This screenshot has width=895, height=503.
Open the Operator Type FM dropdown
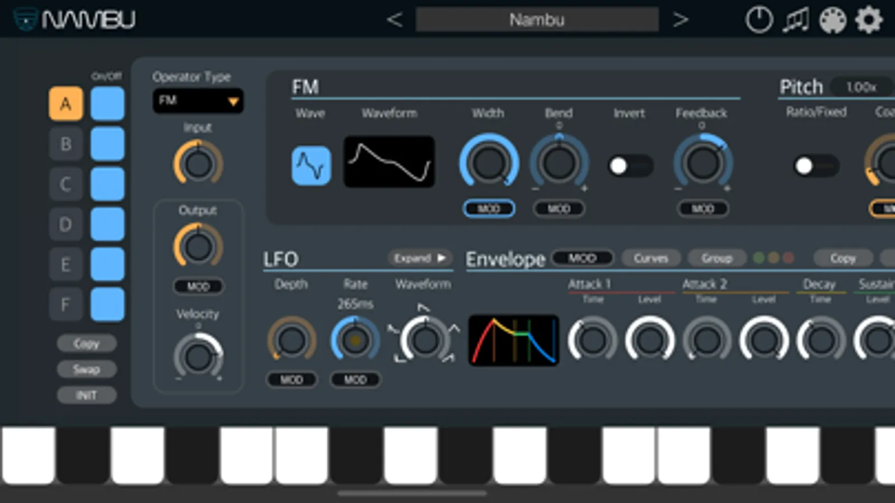(x=198, y=101)
